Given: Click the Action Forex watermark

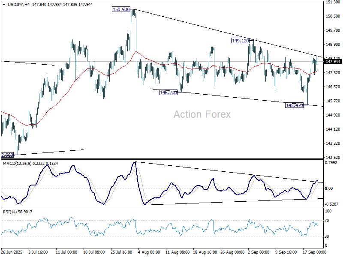Looking at the screenshot, I should [x=202, y=114].
